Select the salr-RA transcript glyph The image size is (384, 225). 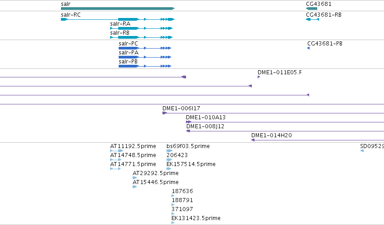pyautogui.click(x=141, y=28)
